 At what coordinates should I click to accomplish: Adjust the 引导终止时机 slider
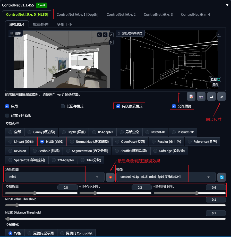click(x=190, y=193)
